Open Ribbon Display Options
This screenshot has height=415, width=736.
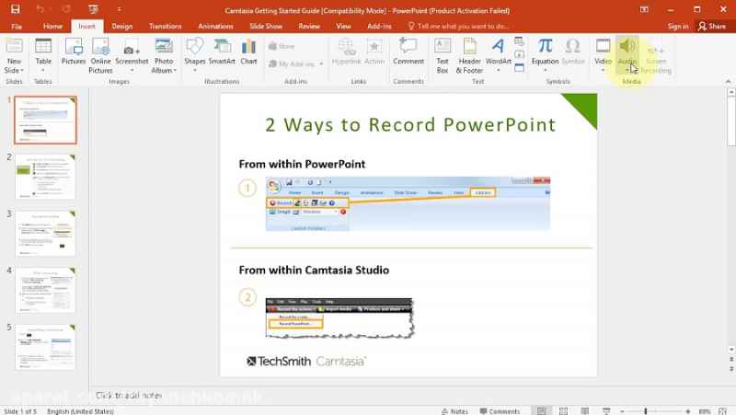(x=644, y=9)
